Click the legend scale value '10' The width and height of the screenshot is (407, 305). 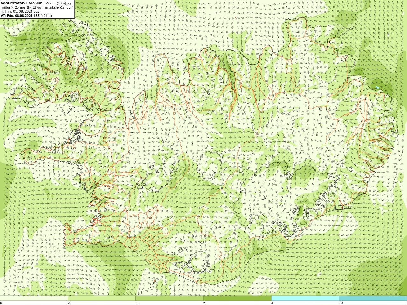click(x=341, y=303)
